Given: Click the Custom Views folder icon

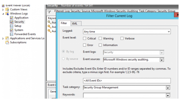Looking at the screenshot, I should [x=7, y=9].
